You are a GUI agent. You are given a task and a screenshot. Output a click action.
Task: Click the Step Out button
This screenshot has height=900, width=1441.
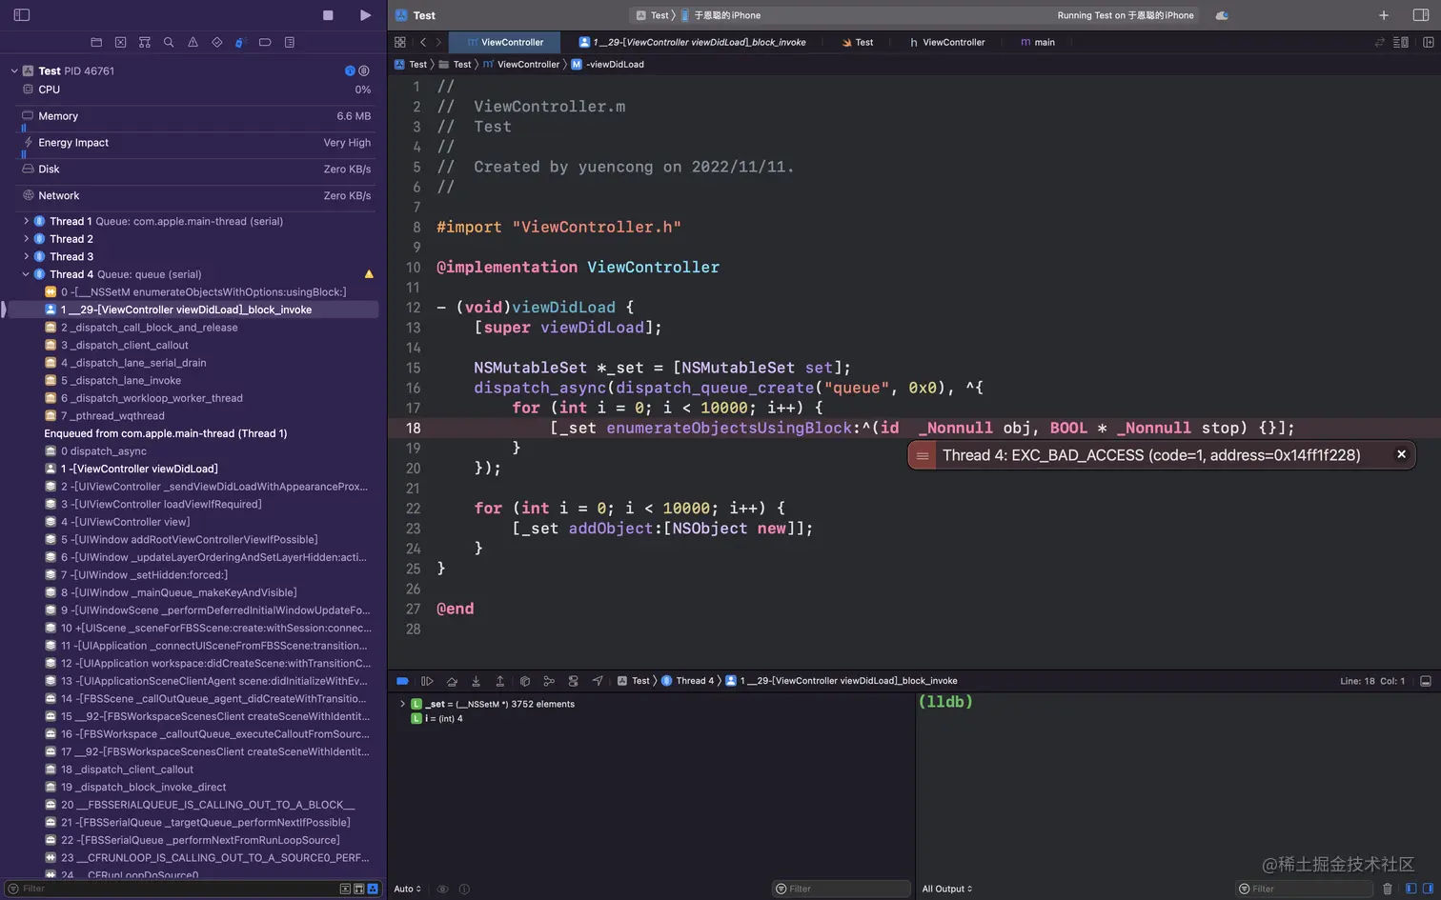pyautogui.click(x=499, y=681)
